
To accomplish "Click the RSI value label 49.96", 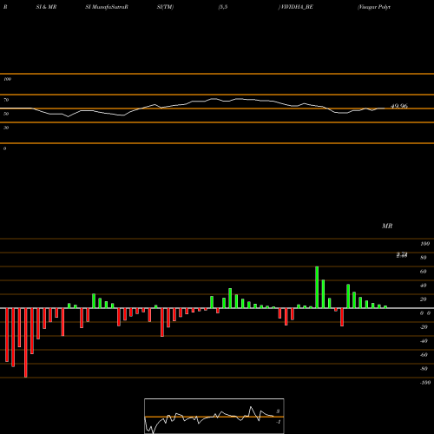I will click(399, 106).
